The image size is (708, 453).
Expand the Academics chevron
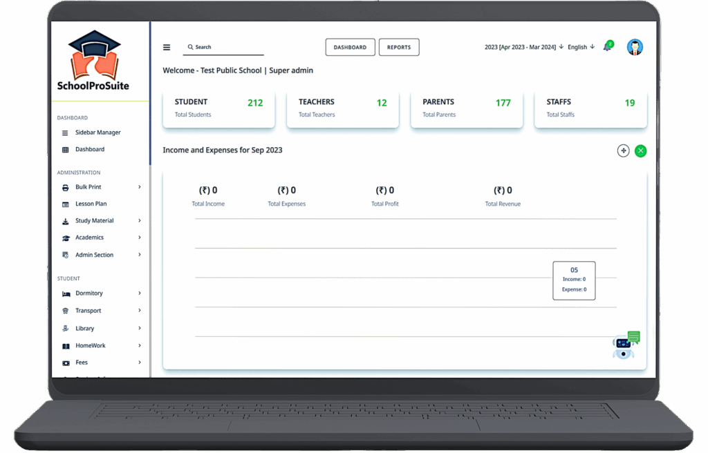click(140, 238)
